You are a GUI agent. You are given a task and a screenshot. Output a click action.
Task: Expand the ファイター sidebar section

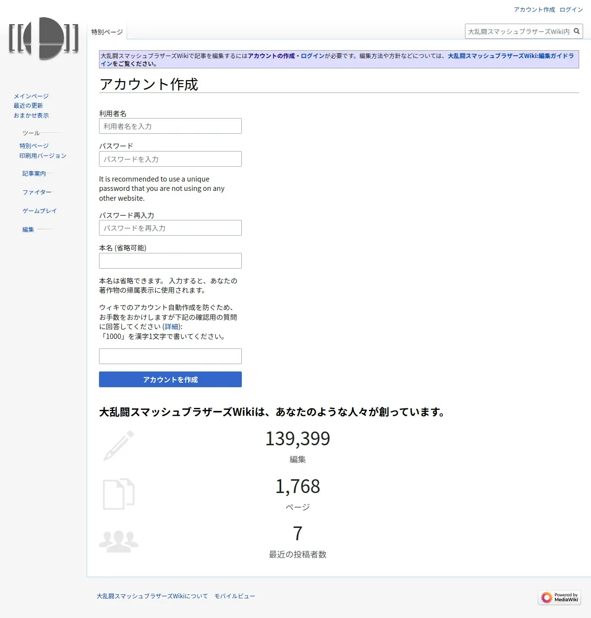click(37, 192)
